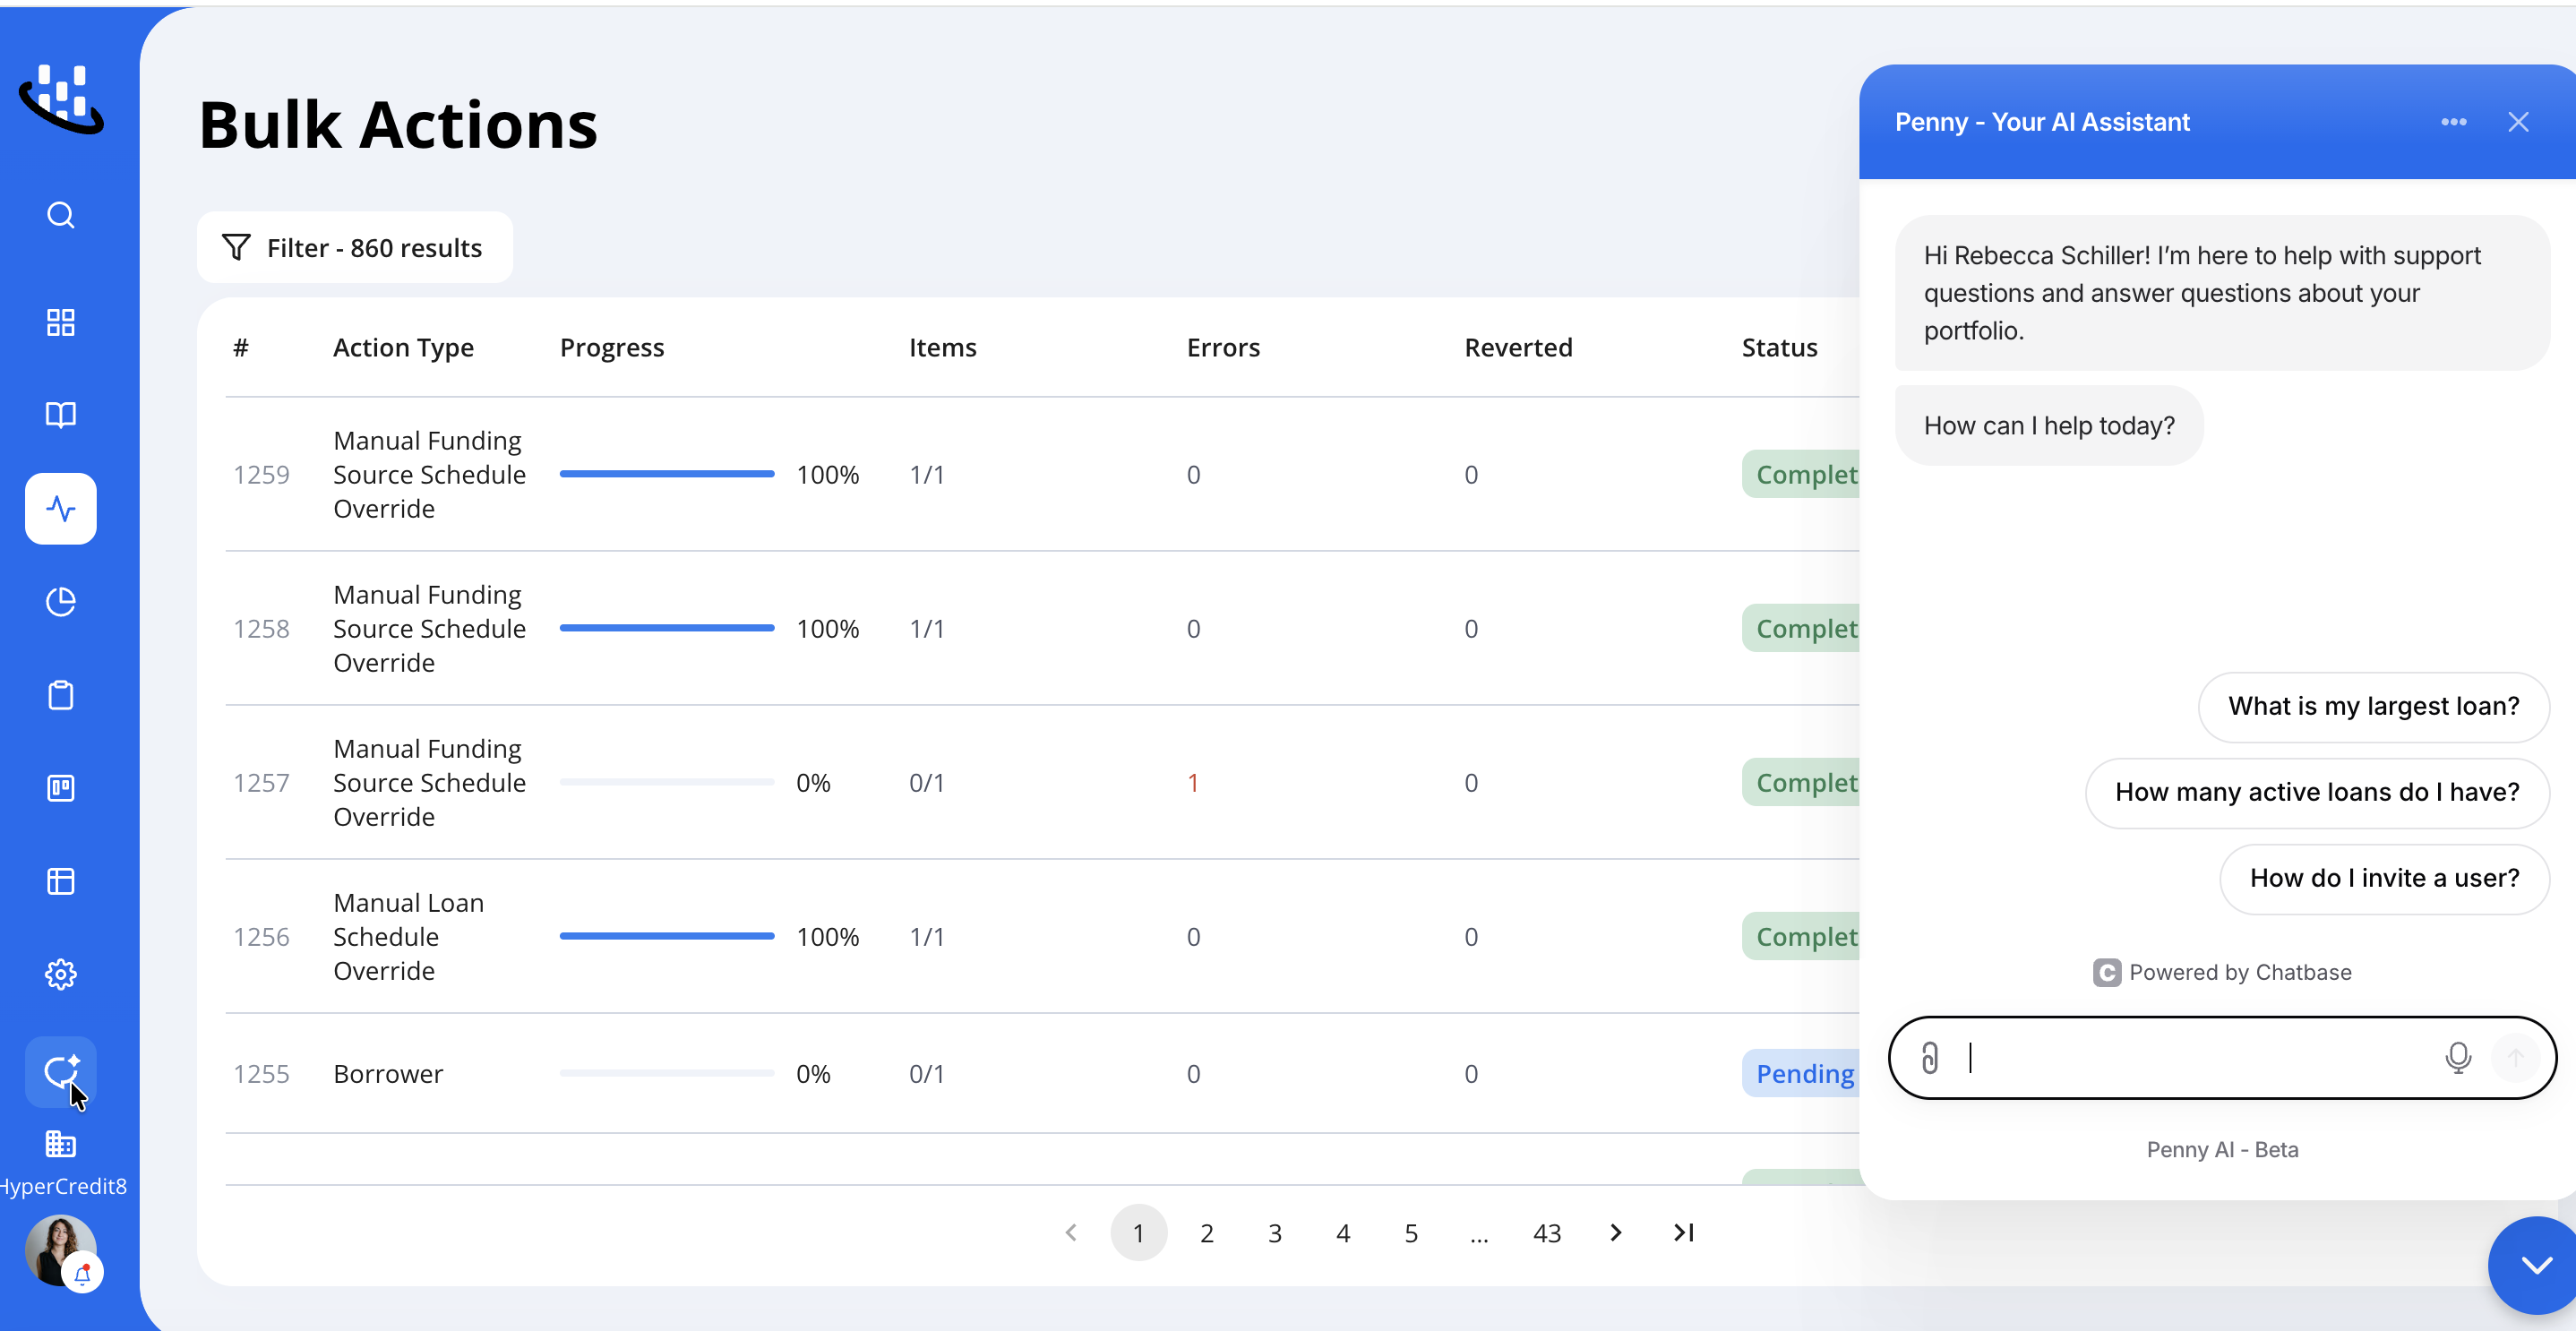Click 'Manual Loan Schedule Override' action type
The image size is (2576, 1331).
(x=408, y=936)
